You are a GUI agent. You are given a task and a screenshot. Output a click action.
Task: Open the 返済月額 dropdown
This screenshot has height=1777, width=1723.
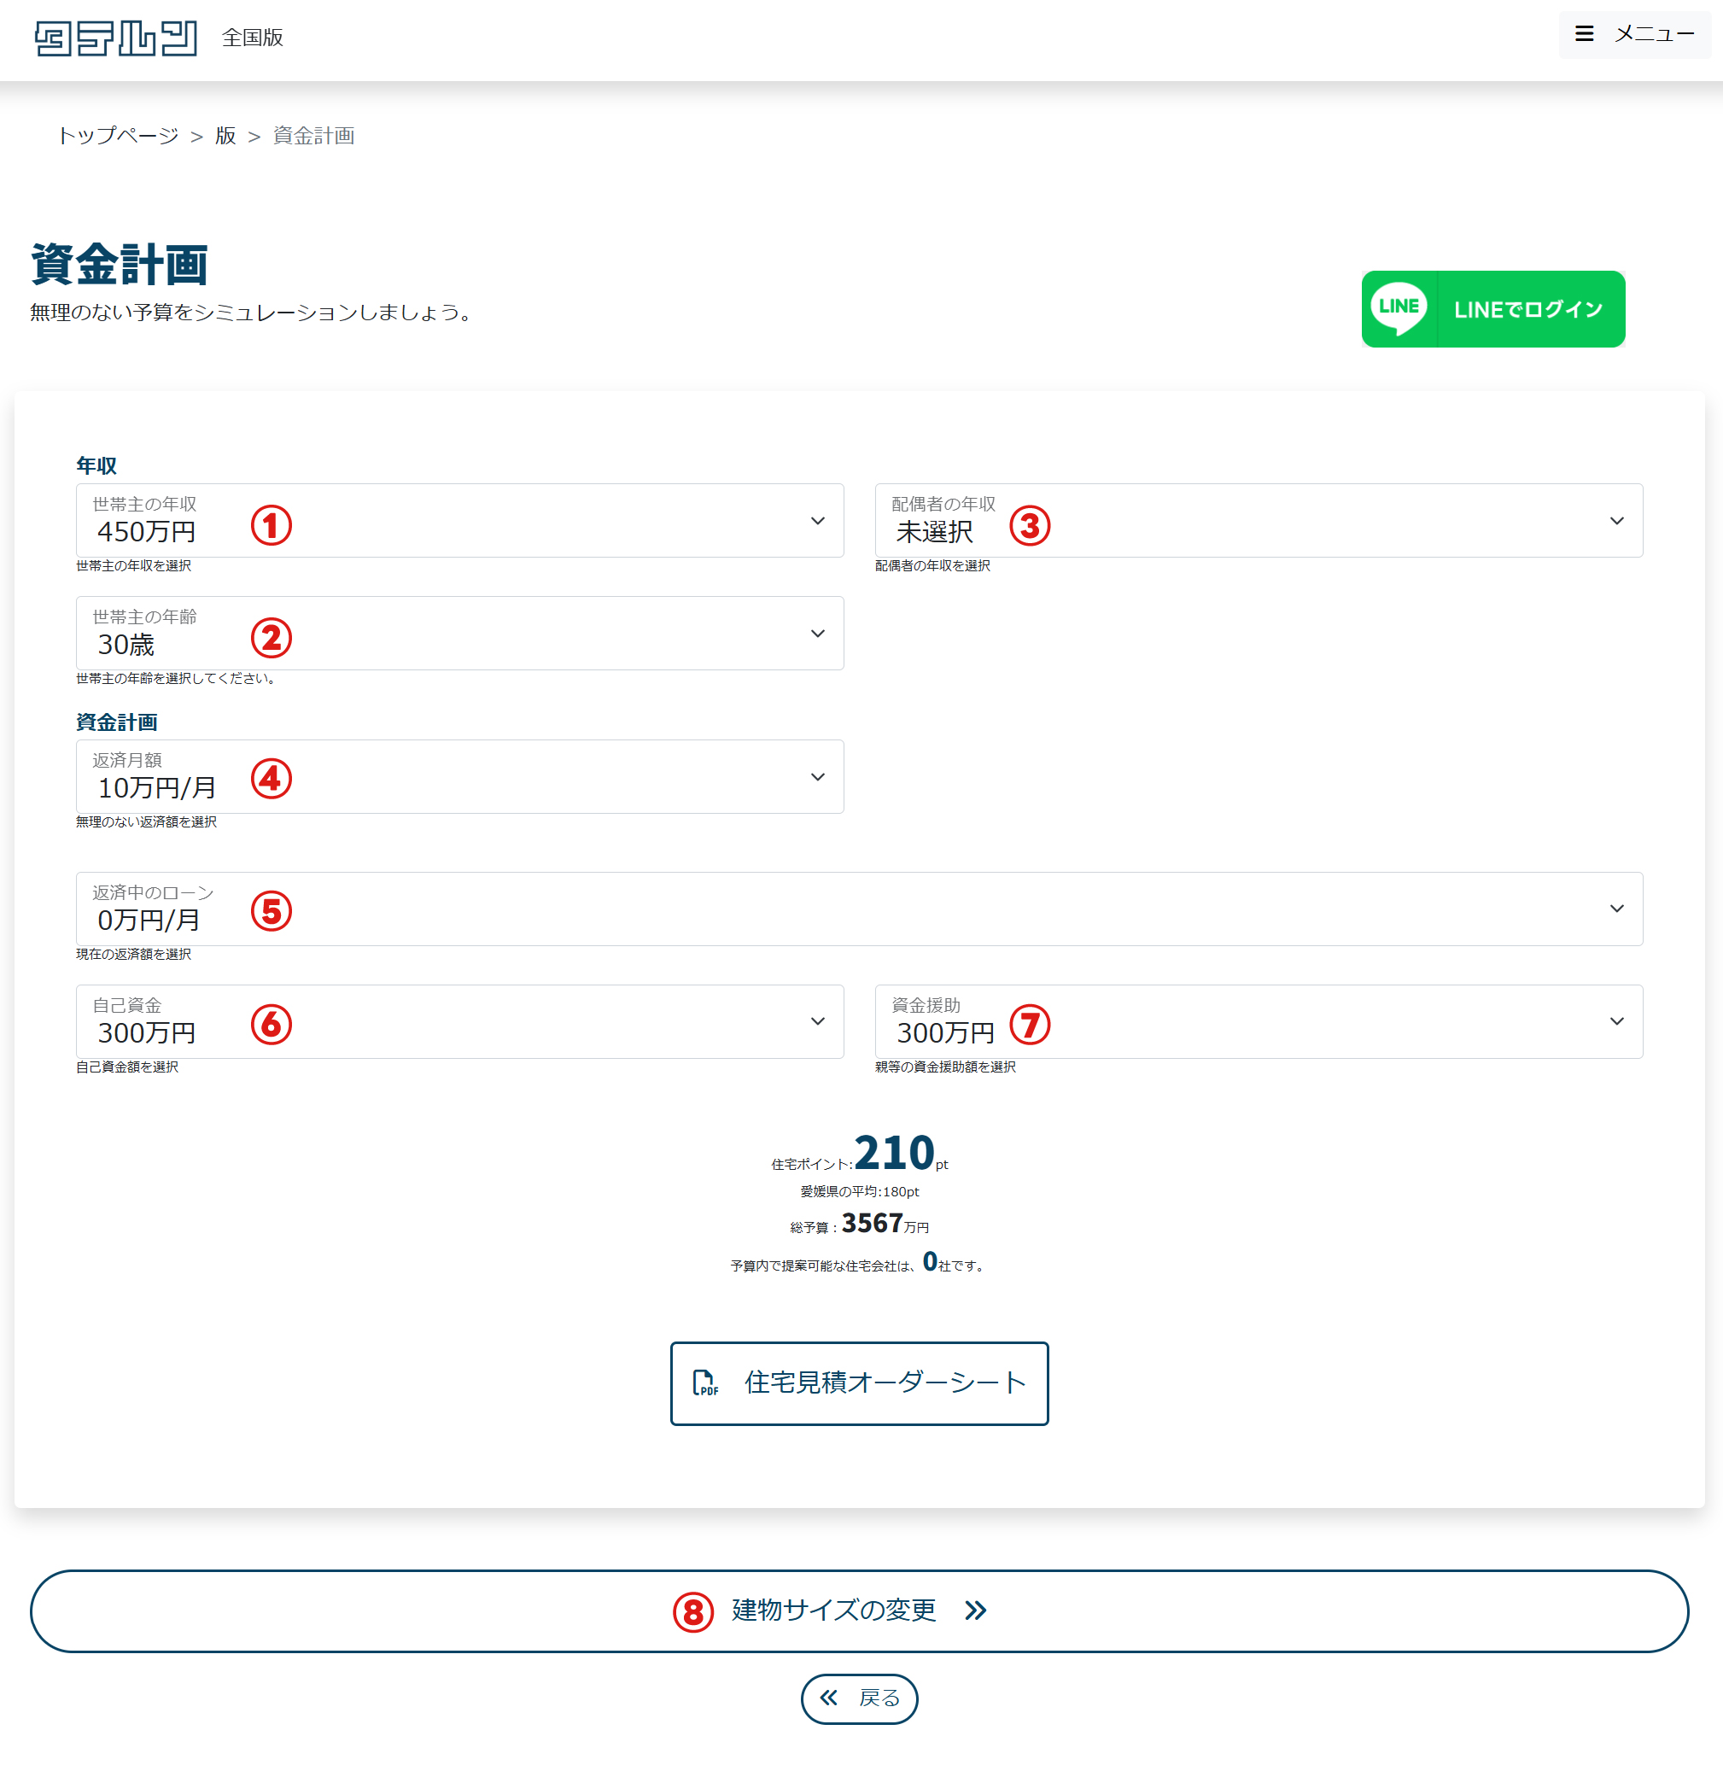click(459, 777)
